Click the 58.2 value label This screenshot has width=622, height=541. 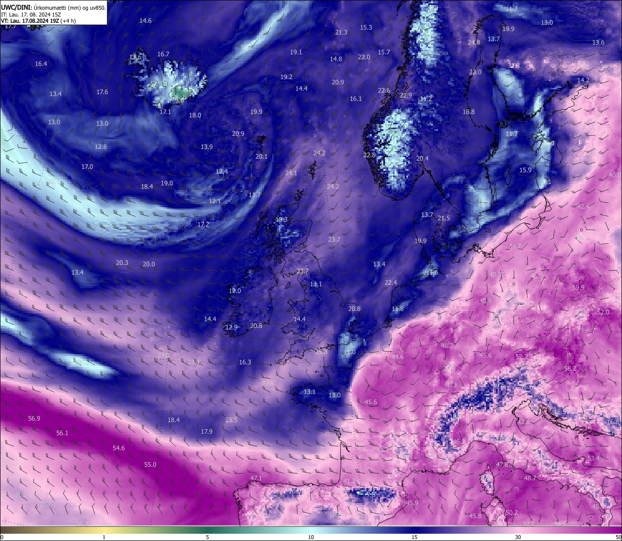click(x=570, y=369)
